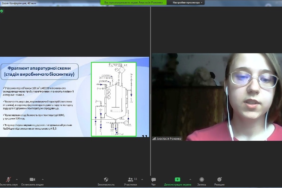Open the Настройки просмотра view menu

tap(188, 2)
